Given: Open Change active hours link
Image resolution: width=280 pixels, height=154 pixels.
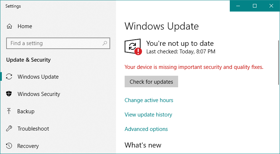Looking at the screenshot, I should pos(149,100).
